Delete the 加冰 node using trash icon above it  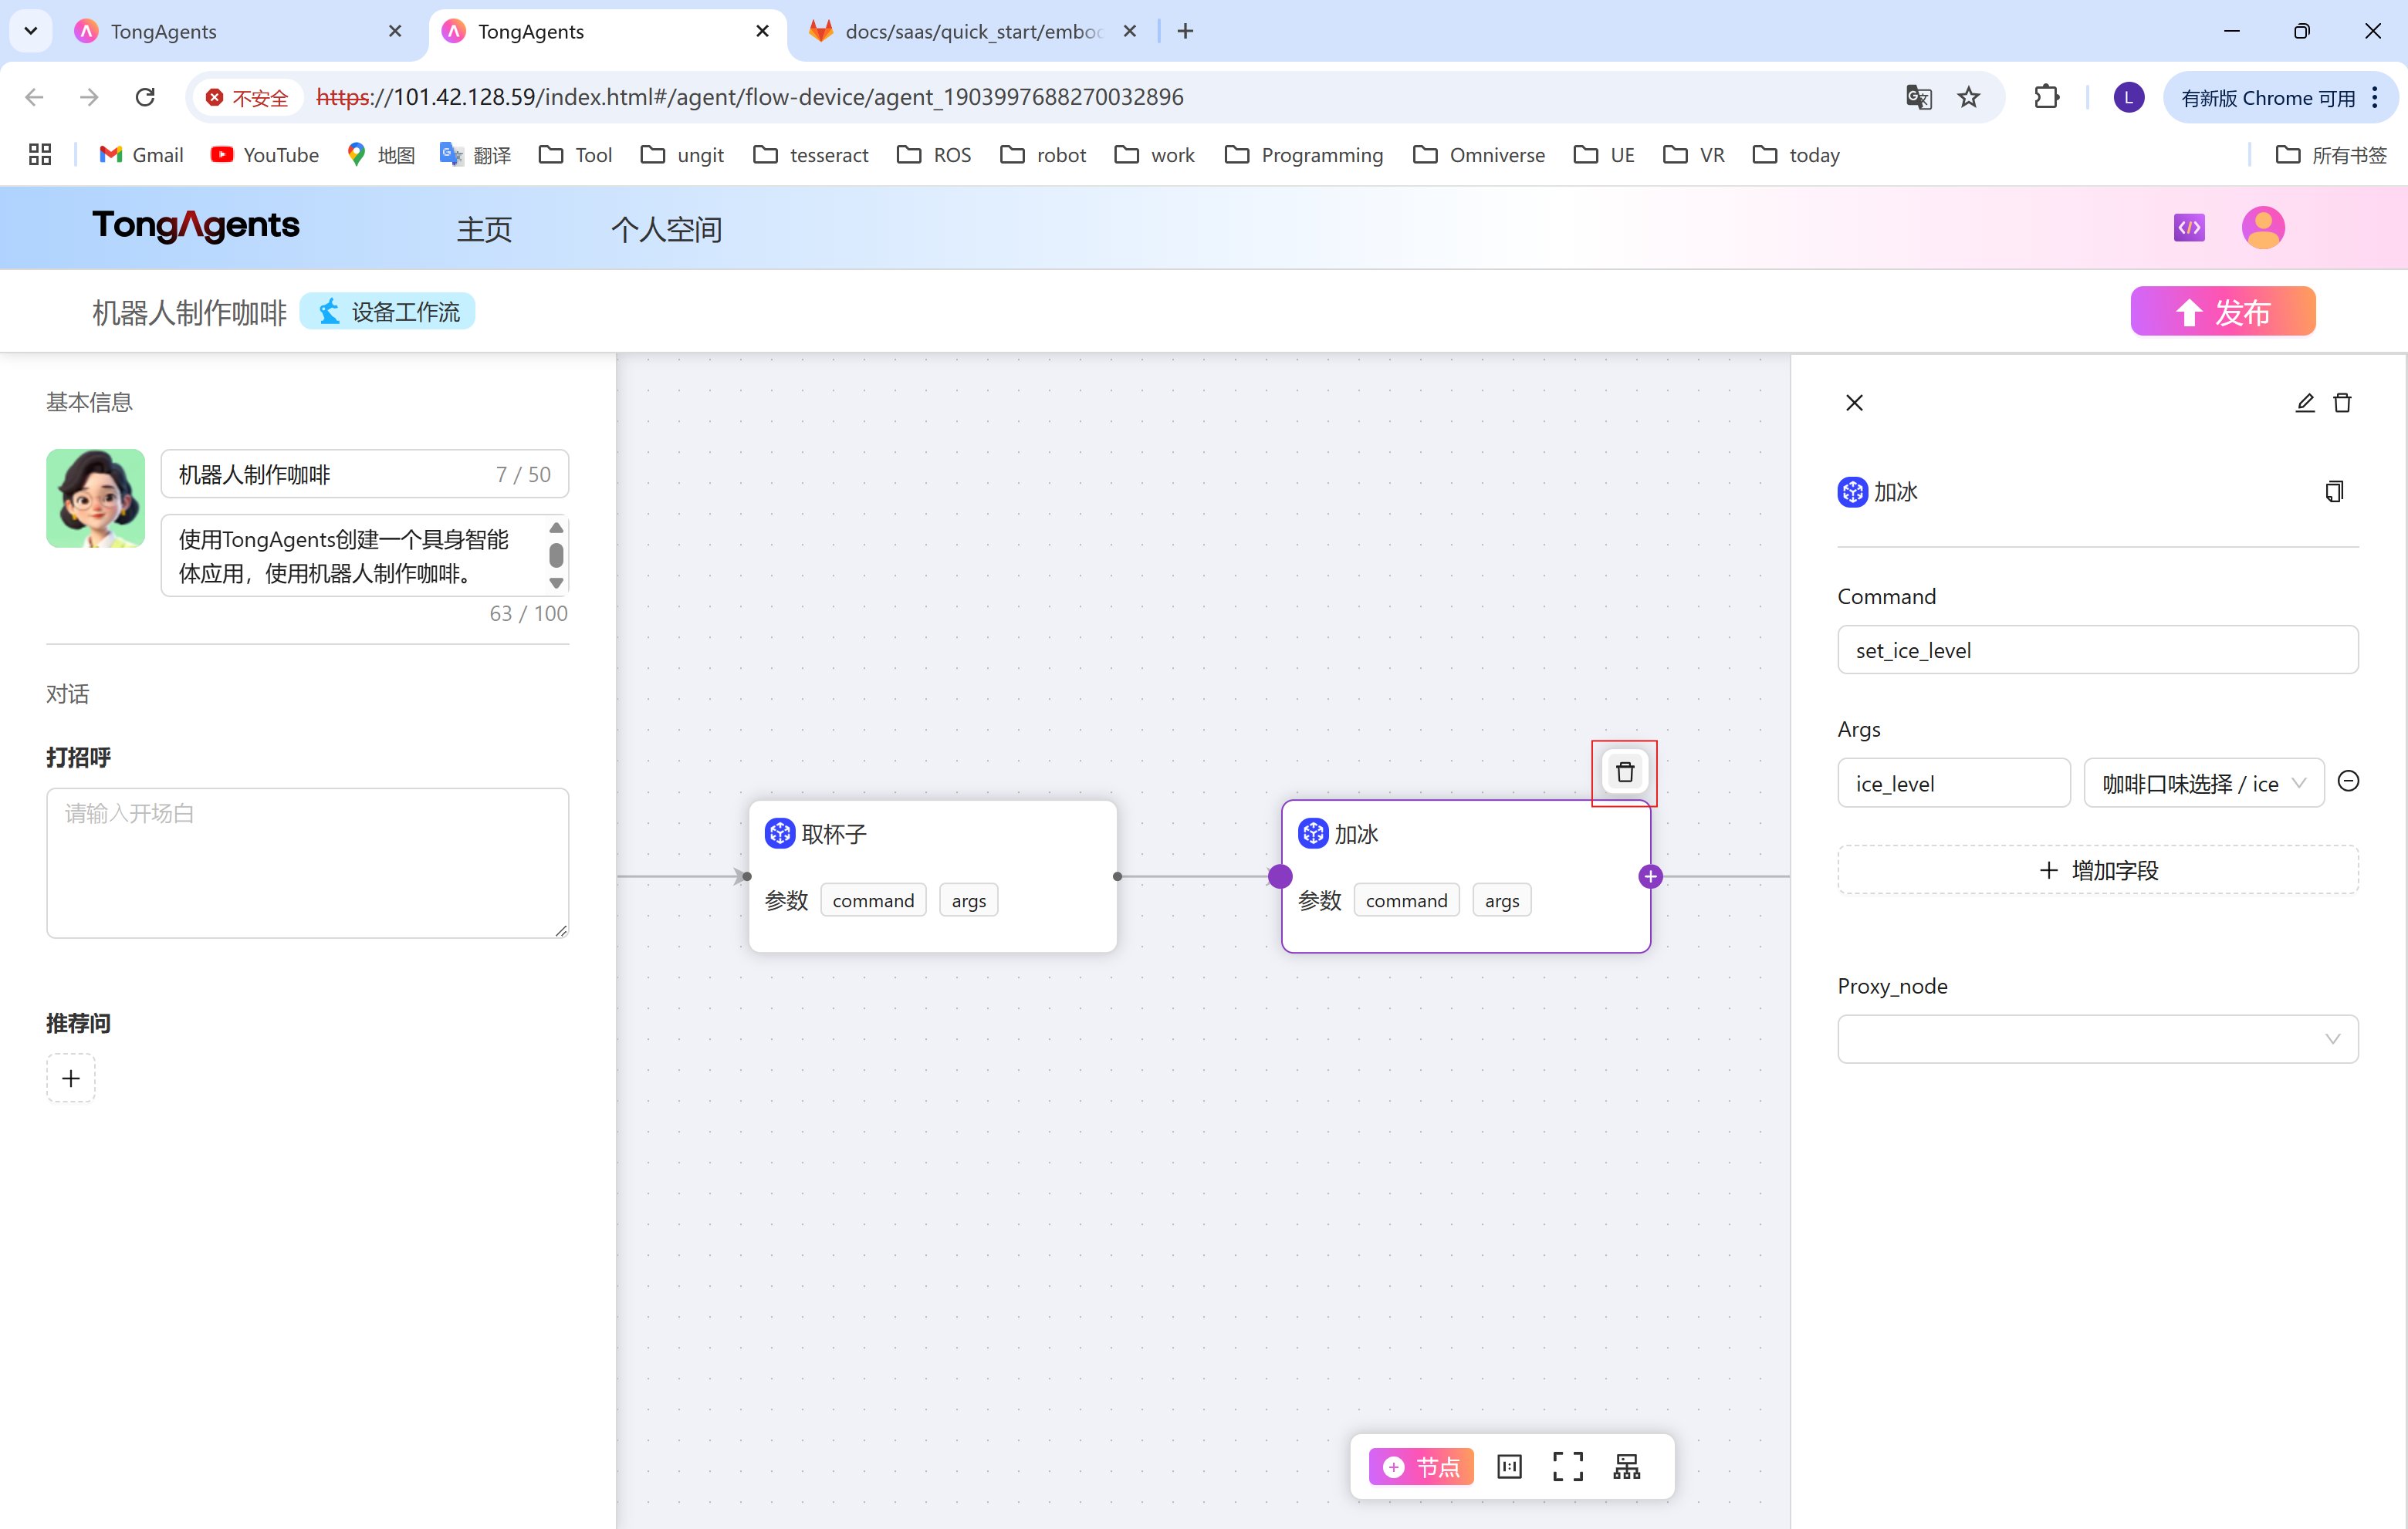pos(1624,772)
